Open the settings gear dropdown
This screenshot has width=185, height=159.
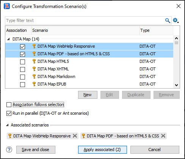pyautogui.click(x=176, y=20)
